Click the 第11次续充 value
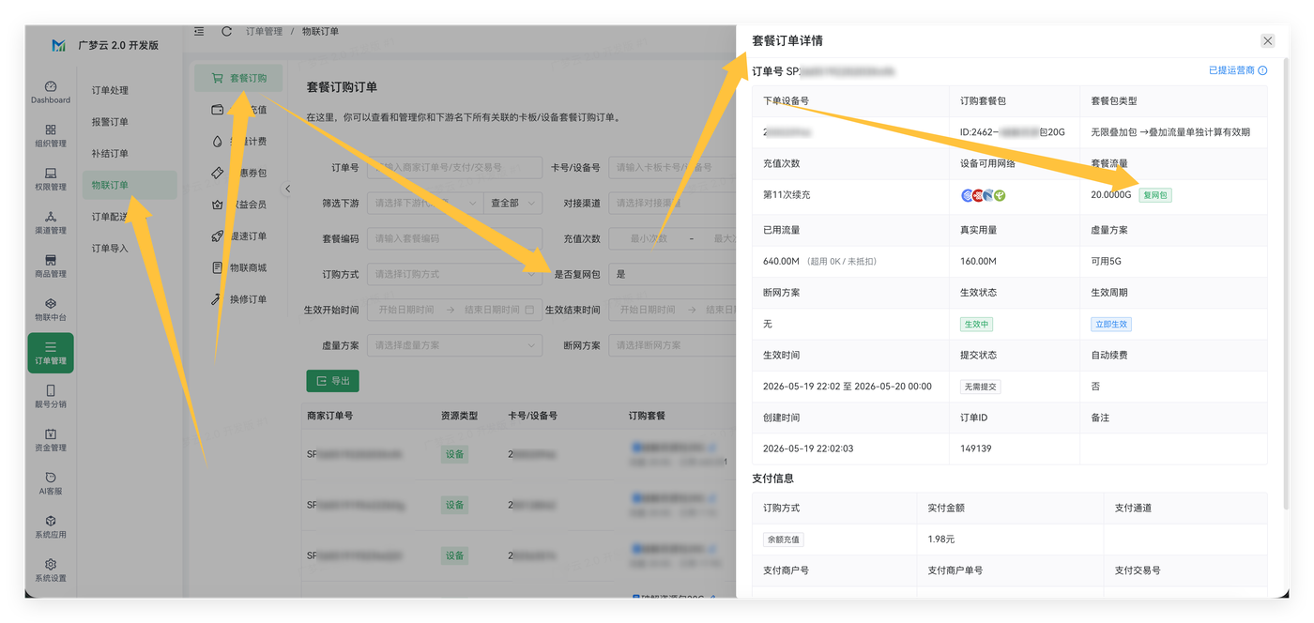1314x623 pixels. pyautogui.click(x=787, y=195)
